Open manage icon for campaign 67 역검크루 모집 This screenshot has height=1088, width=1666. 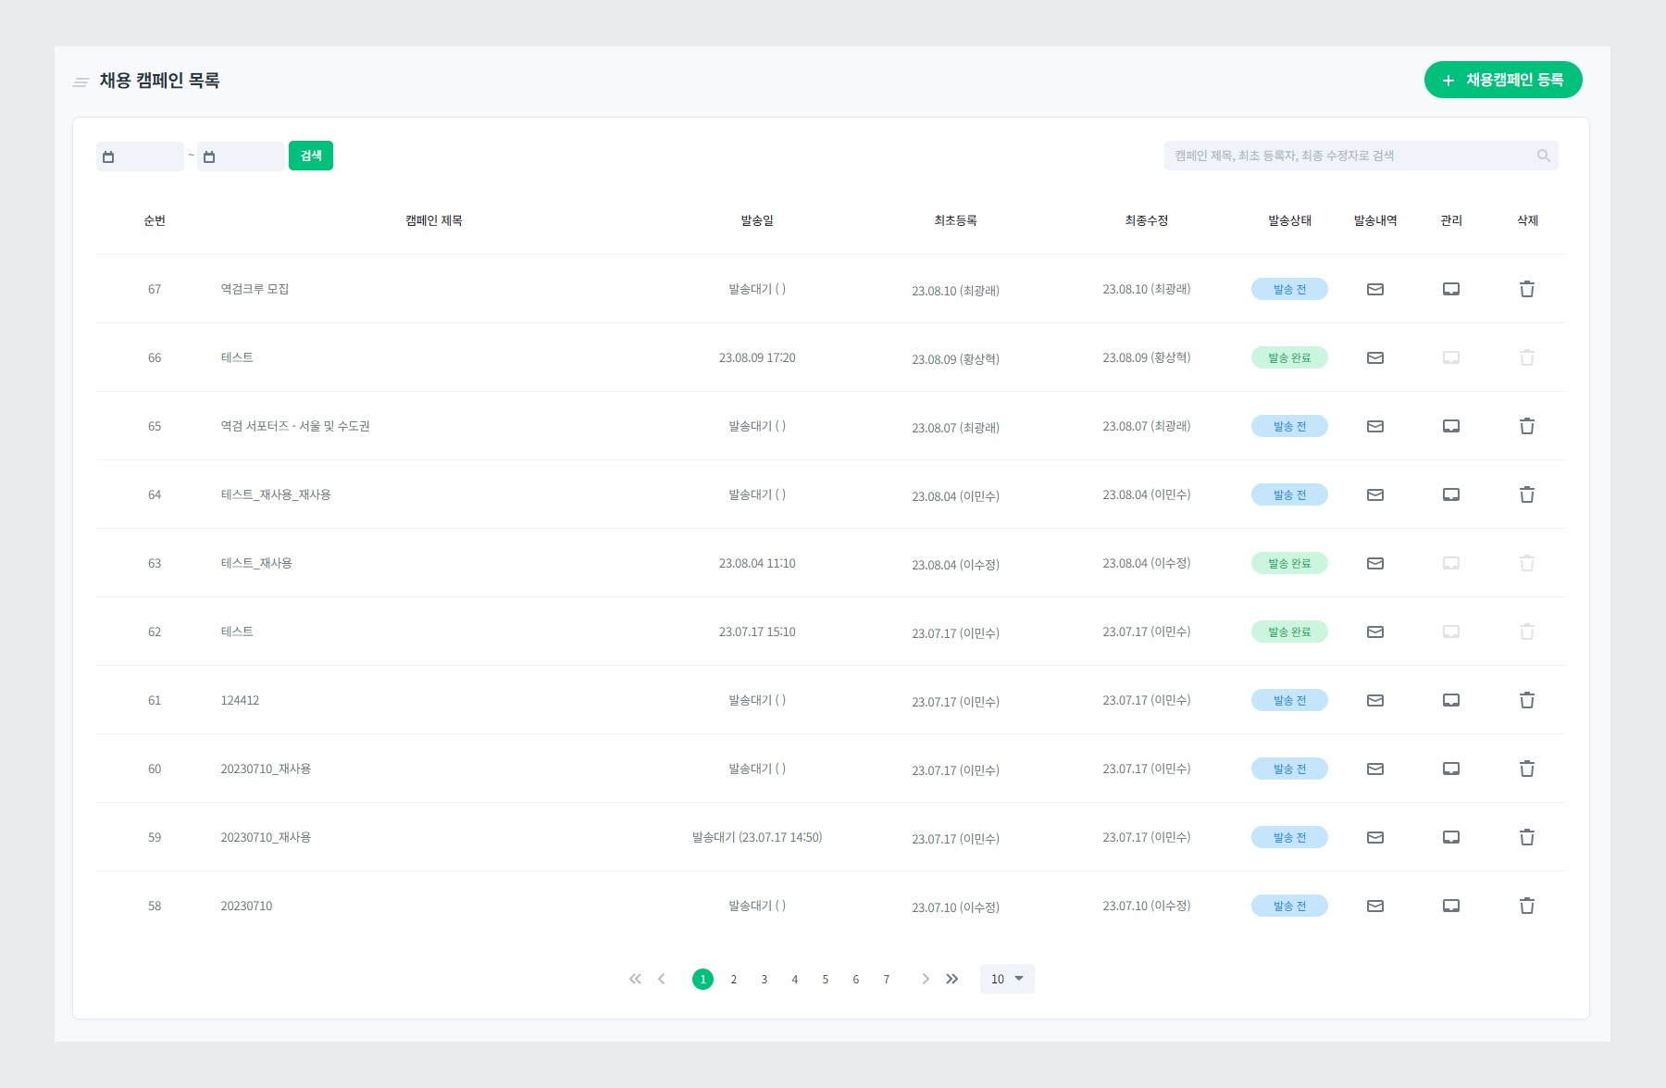pos(1451,289)
